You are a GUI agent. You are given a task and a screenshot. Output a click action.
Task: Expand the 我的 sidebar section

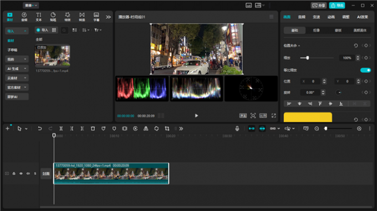click(x=17, y=59)
